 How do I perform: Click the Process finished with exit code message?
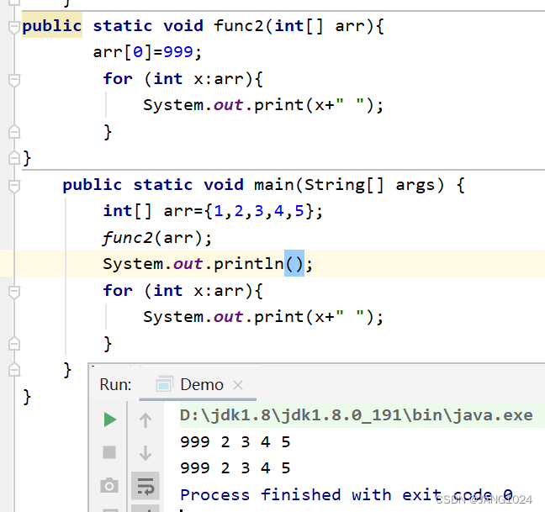pyautogui.click(x=347, y=495)
